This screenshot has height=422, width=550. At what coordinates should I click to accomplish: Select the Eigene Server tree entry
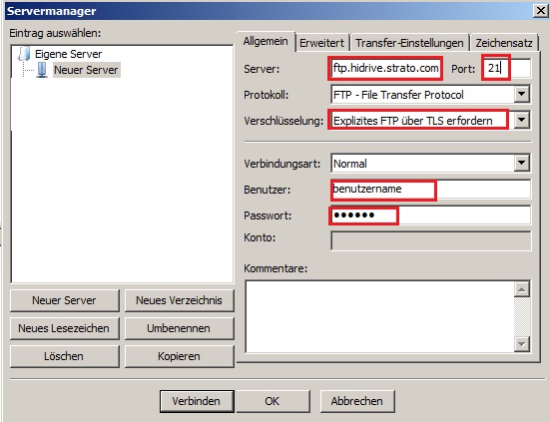point(69,54)
